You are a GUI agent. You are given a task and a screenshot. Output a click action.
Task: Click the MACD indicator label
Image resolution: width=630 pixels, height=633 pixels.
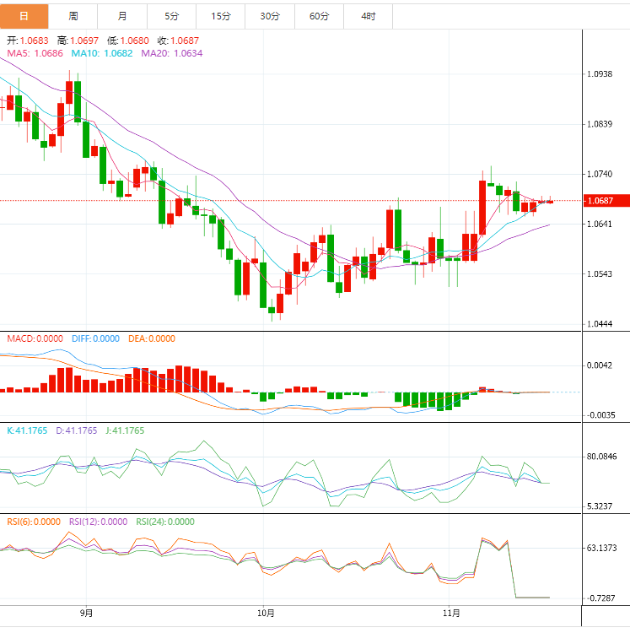[31, 338]
